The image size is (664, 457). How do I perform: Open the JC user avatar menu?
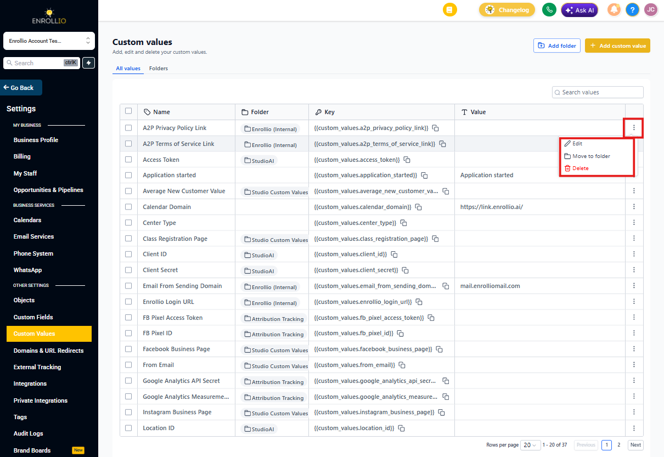[650, 10]
